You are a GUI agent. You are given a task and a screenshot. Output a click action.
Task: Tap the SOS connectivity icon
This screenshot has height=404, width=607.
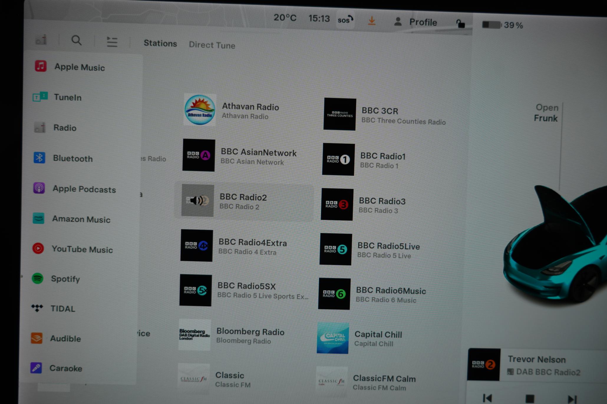point(345,20)
